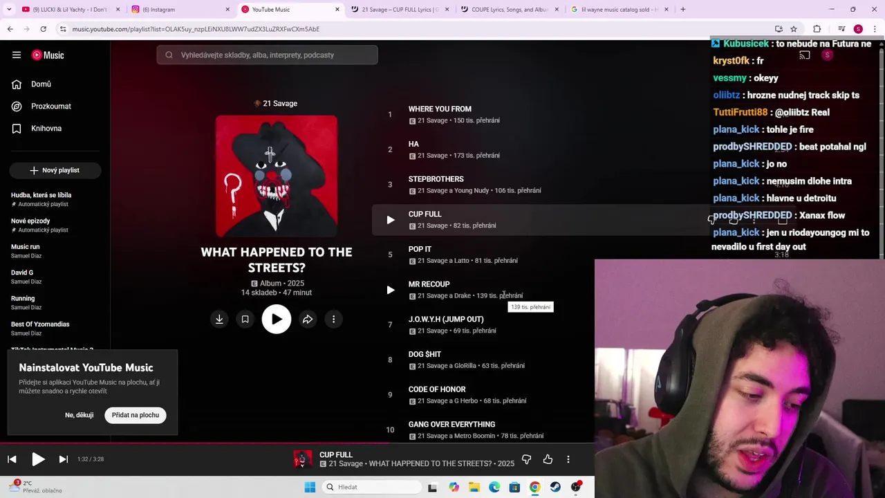Like the current song CUP FULL
Viewport: 885px width, 498px height.
[548, 459]
